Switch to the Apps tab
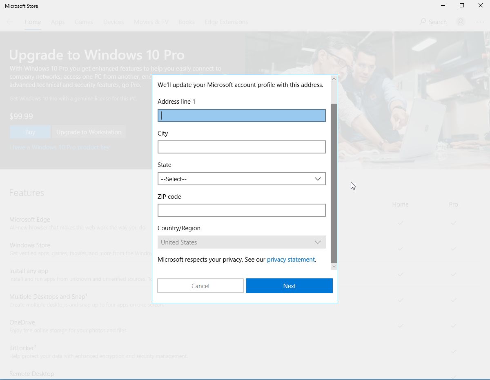Image resolution: width=490 pixels, height=380 pixels. pyautogui.click(x=58, y=22)
